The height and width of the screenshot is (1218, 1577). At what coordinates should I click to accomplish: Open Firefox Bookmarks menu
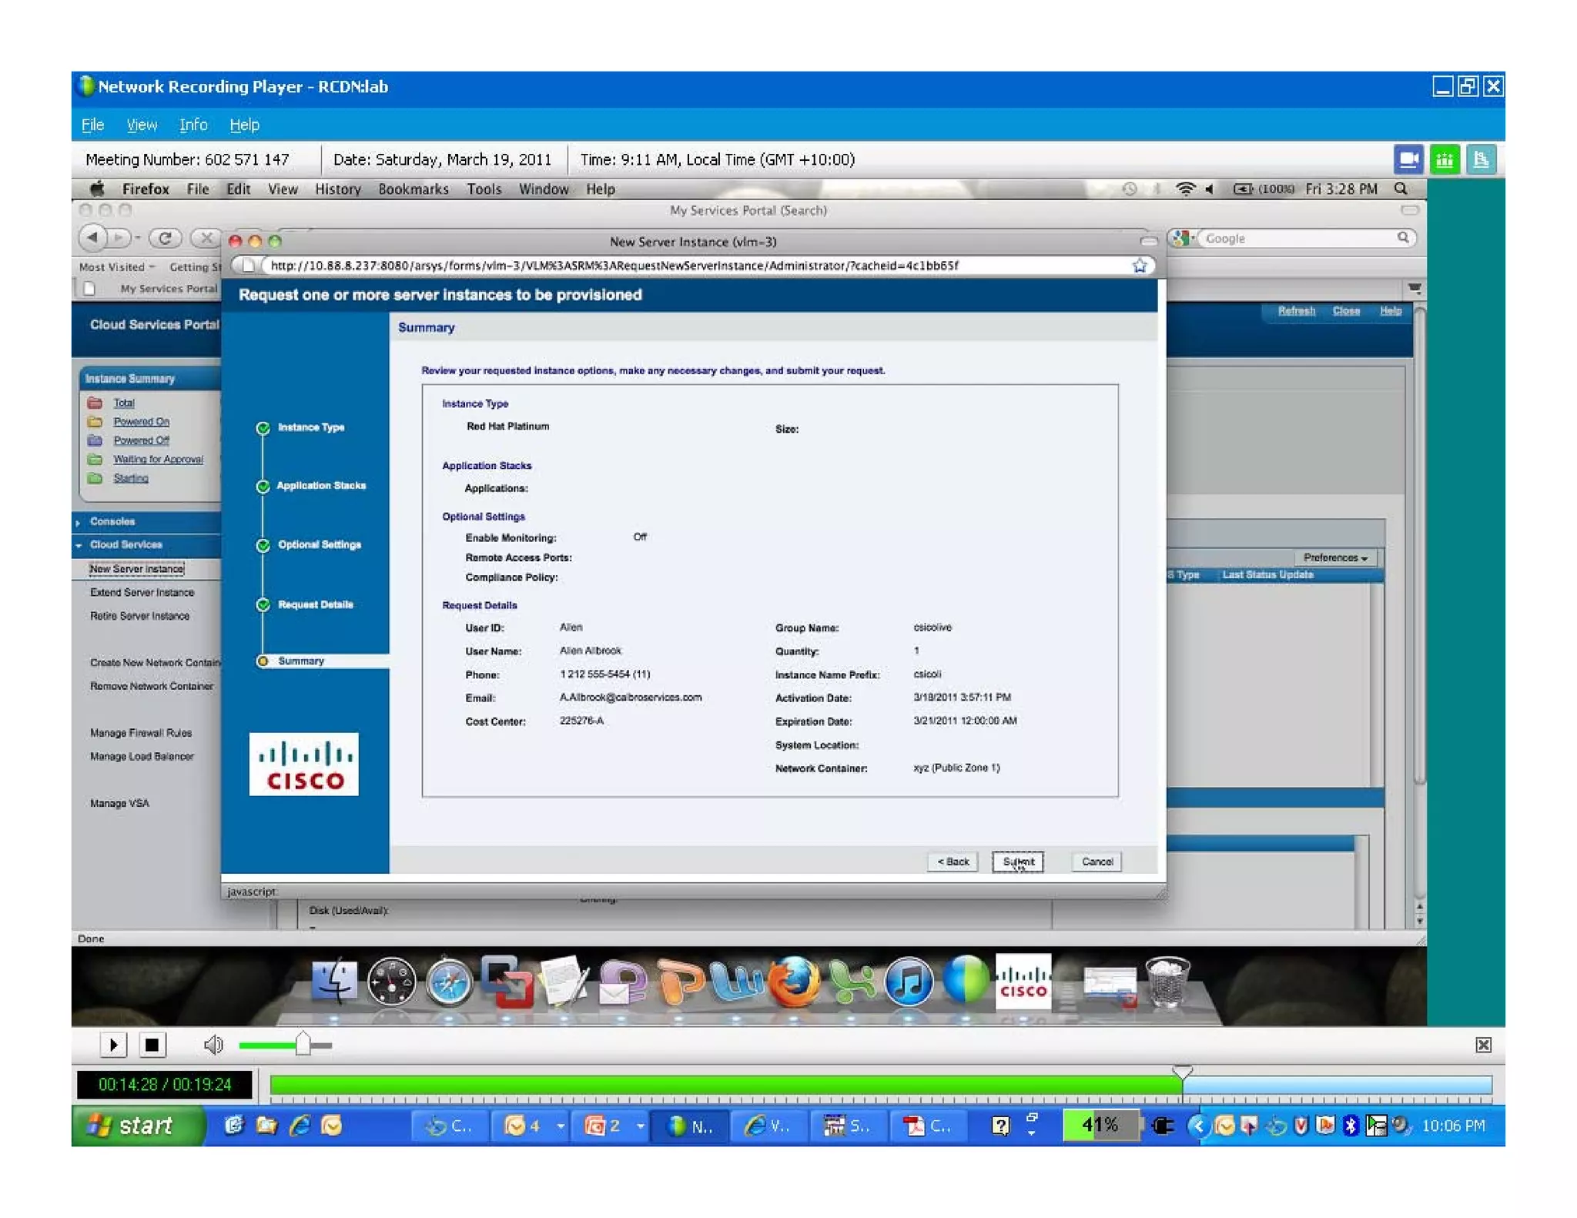click(413, 189)
